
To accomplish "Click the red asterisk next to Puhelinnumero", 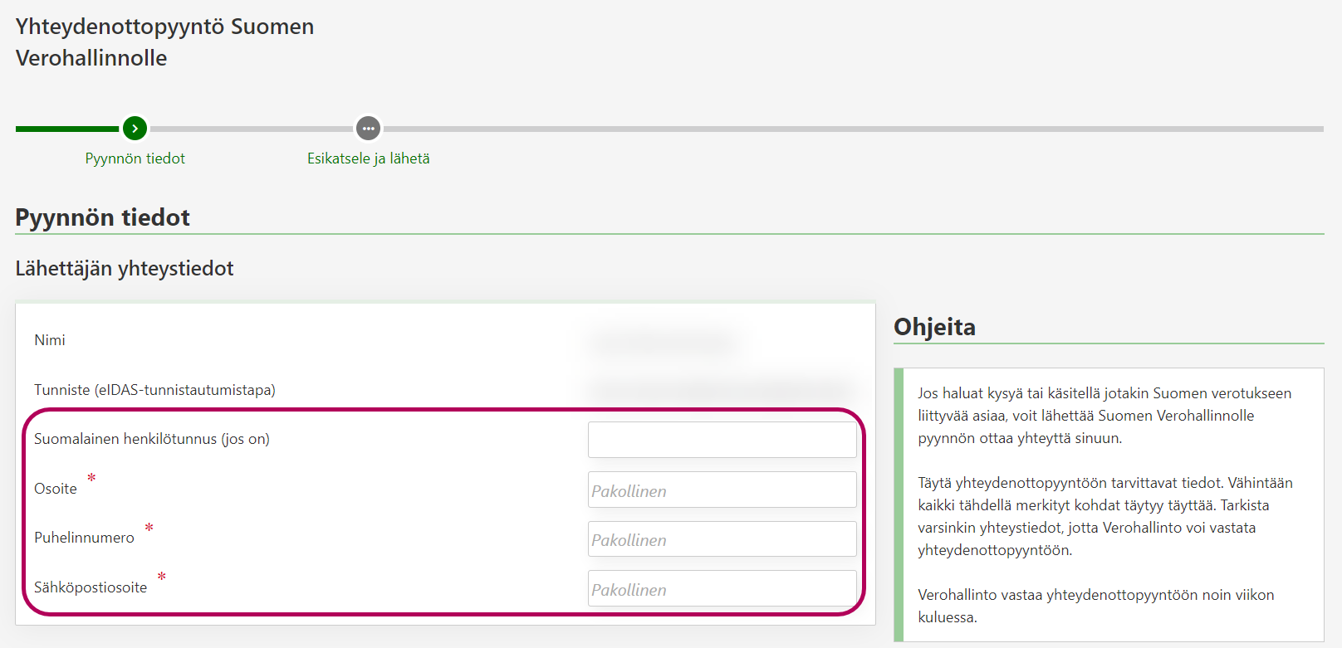I will click(149, 528).
